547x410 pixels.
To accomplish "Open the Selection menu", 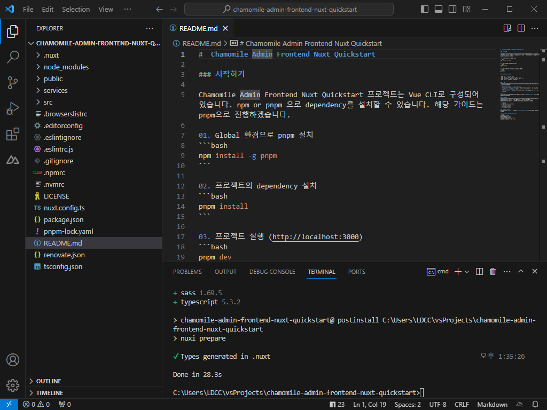I will click(76, 10).
